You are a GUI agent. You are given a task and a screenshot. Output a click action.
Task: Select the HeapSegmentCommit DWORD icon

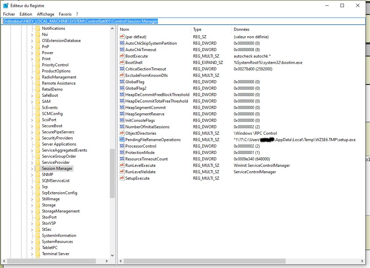pyautogui.click(x=122, y=108)
